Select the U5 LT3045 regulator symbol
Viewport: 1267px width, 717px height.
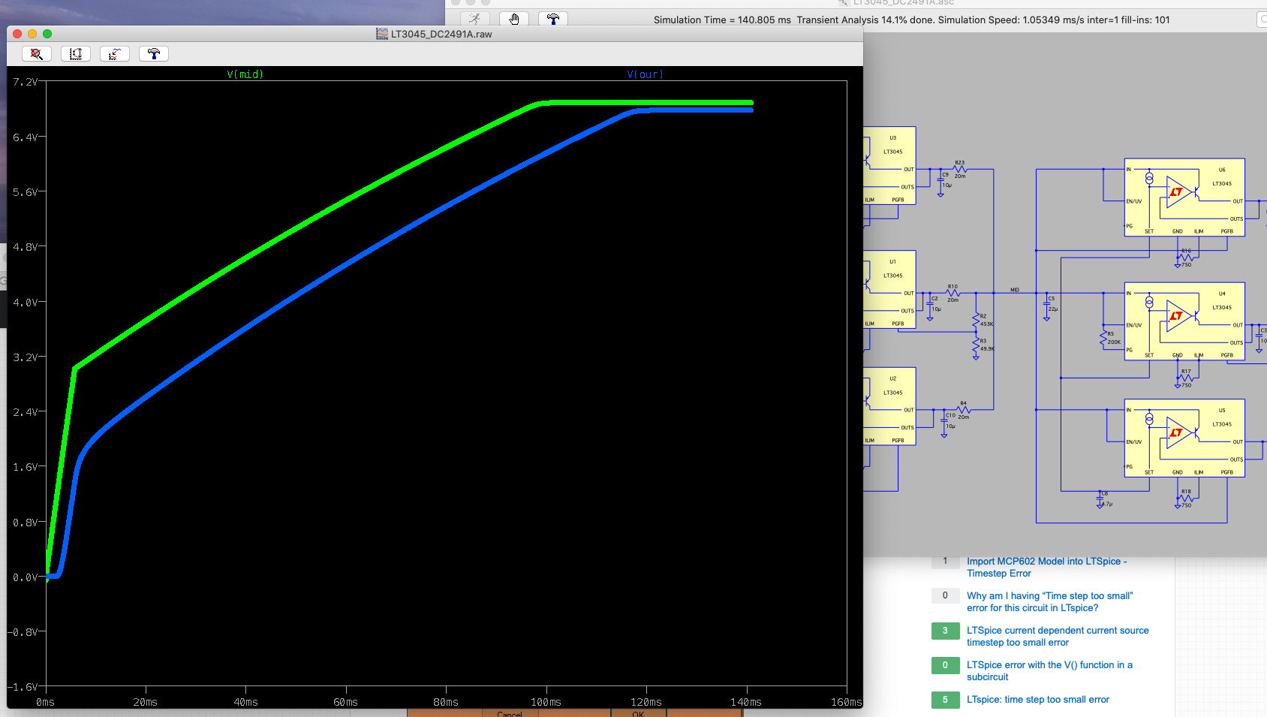click(x=1184, y=438)
